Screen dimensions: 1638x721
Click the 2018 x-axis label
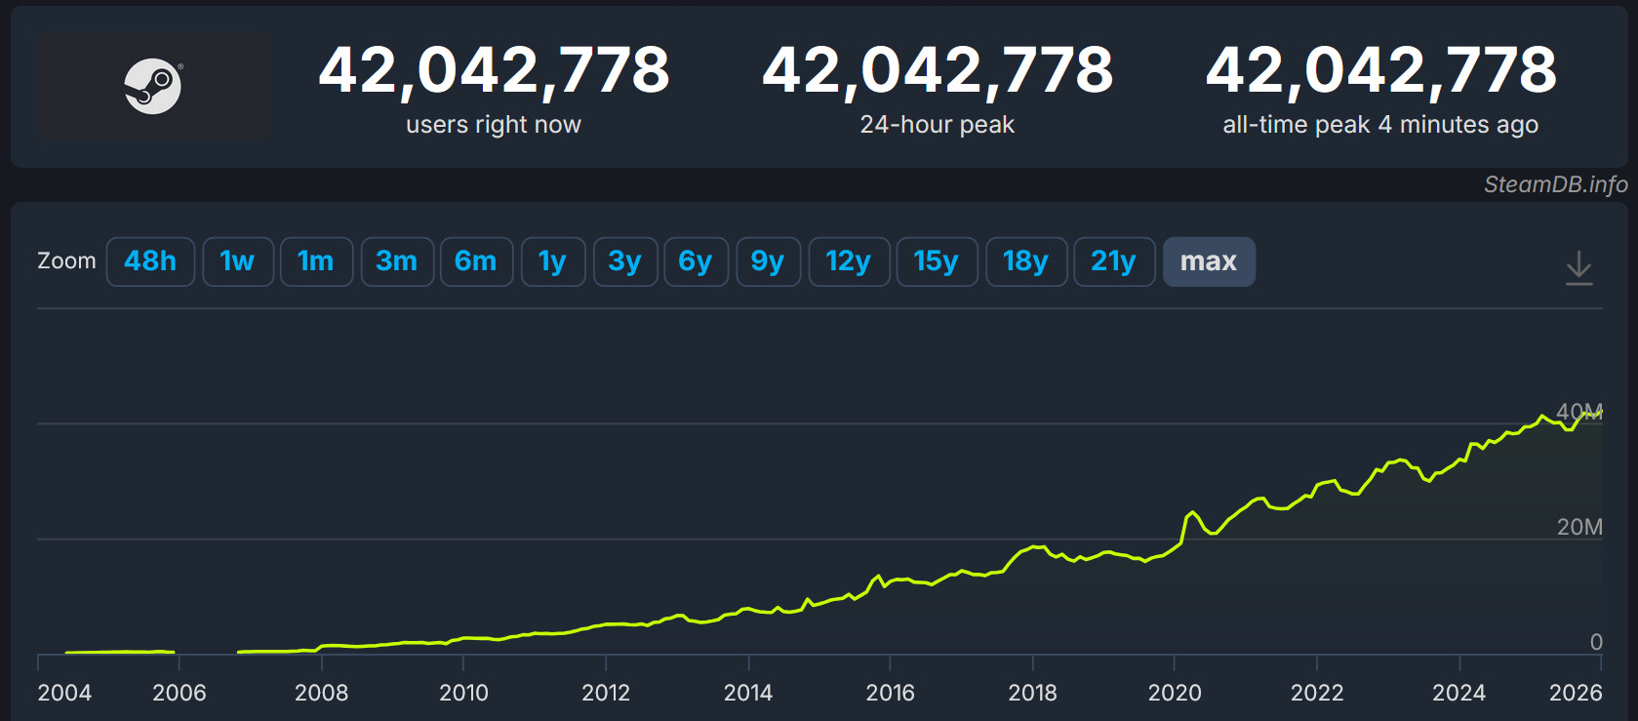tap(1033, 693)
